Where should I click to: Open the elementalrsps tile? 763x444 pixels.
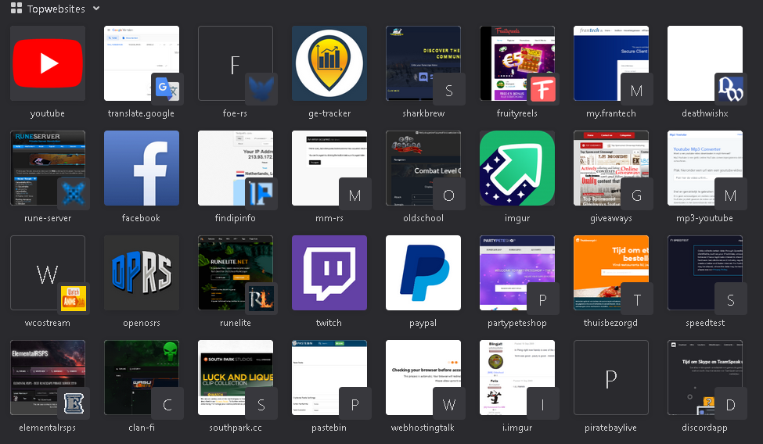[48, 378]
